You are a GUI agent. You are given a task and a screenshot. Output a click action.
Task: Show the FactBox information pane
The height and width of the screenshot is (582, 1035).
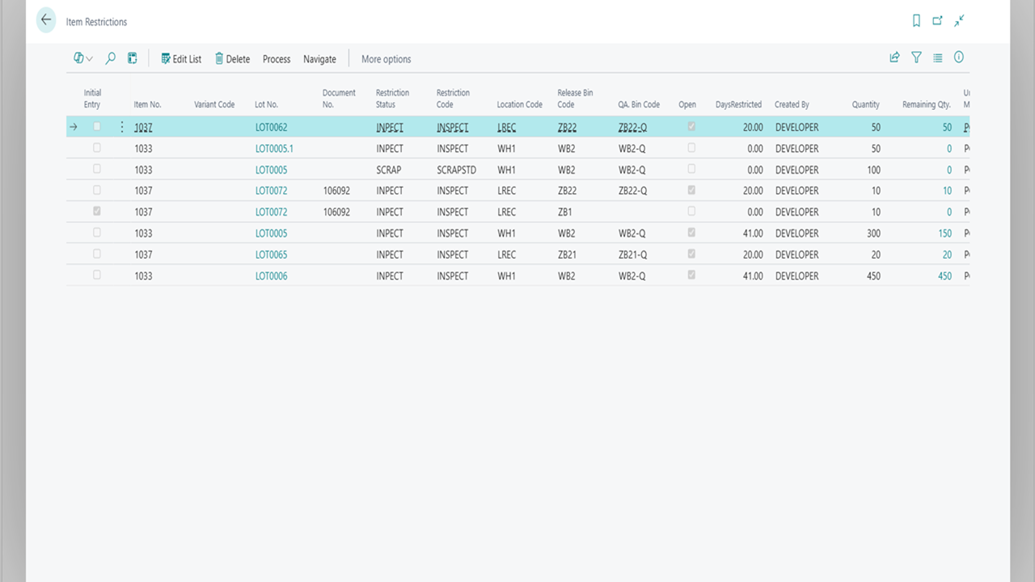coord(959,57)
